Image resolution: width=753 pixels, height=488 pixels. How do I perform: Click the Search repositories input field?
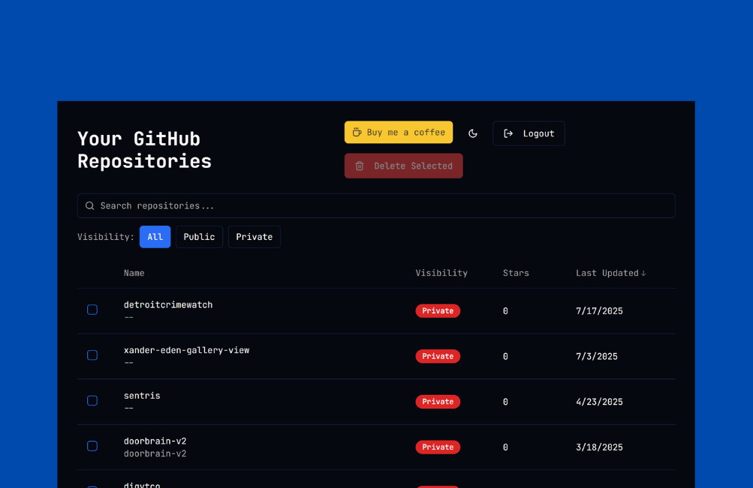[x=375, y=205]
